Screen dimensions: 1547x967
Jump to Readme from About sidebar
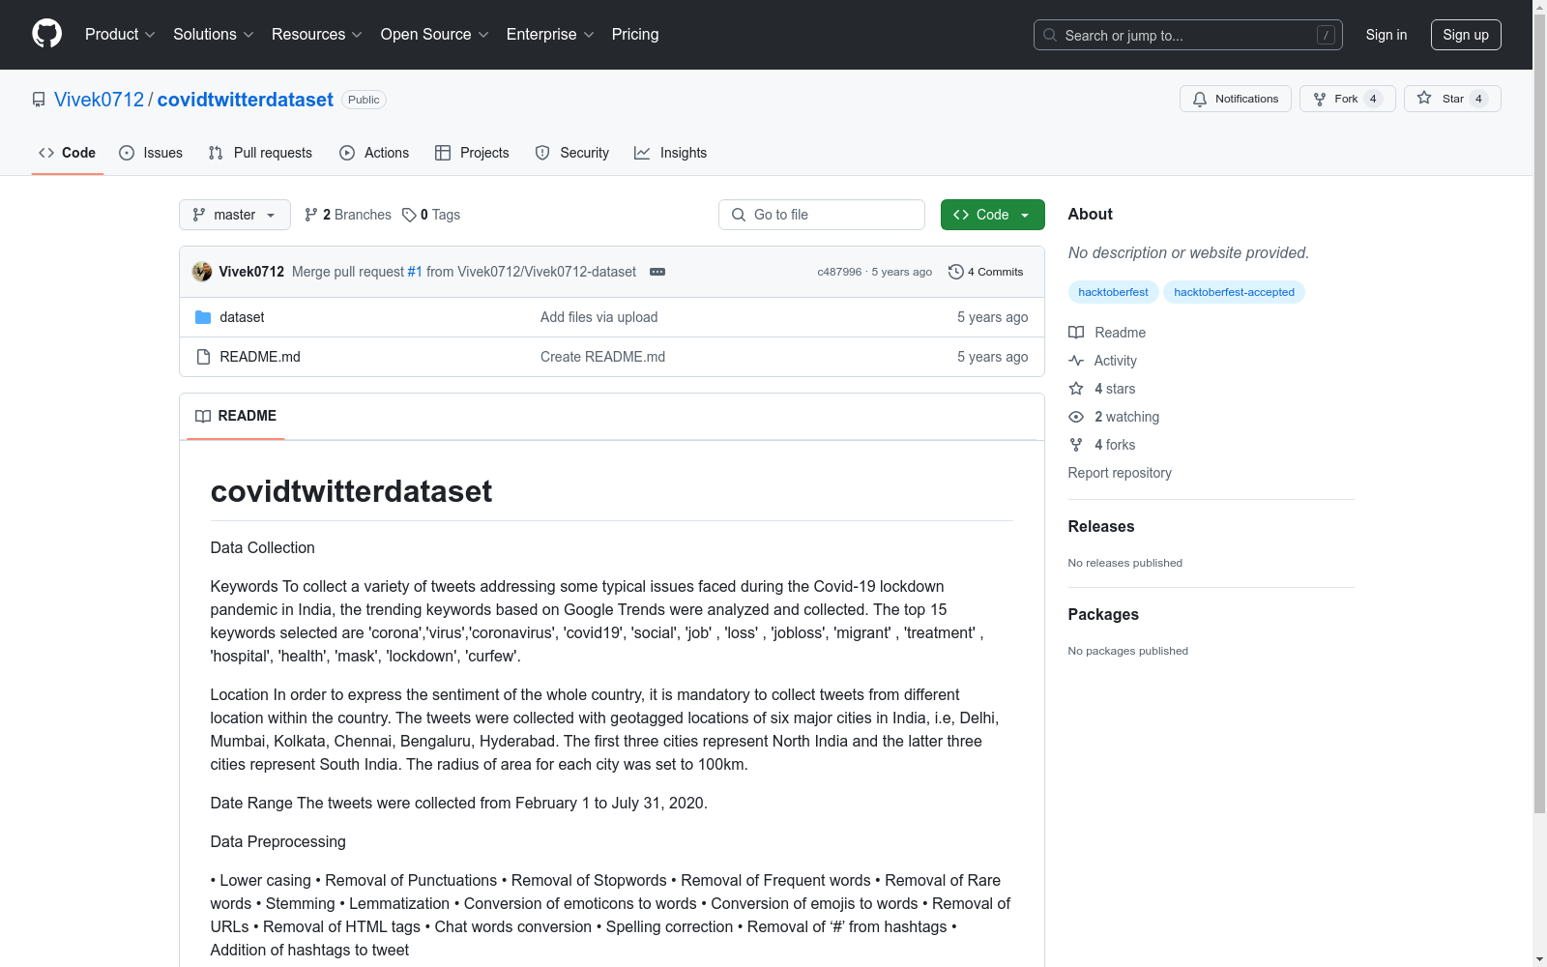tap(1107, 333)
